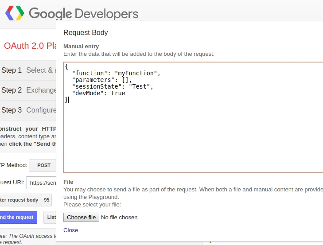Screen dimensions: 323x245
Task: Click inside the request body textarea
Action: point(193,117)
